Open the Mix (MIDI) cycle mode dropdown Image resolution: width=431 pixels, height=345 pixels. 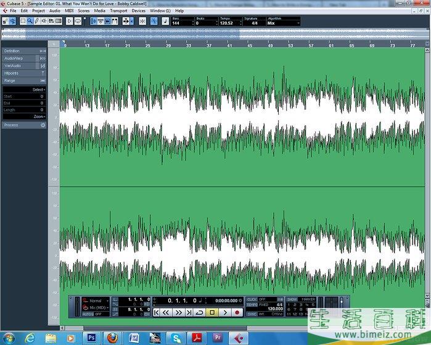tap(96, 307)
